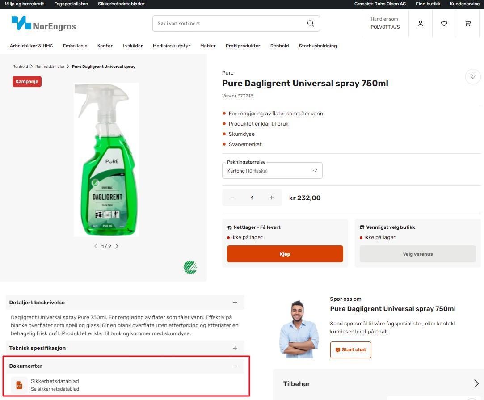Show next product image
This screenshot has width=484, height=400.
click(x=117, y=246)
